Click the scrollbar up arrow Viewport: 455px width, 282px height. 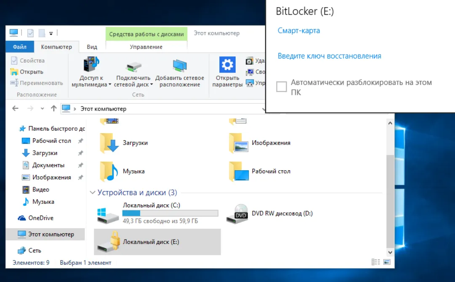[390, 123]
